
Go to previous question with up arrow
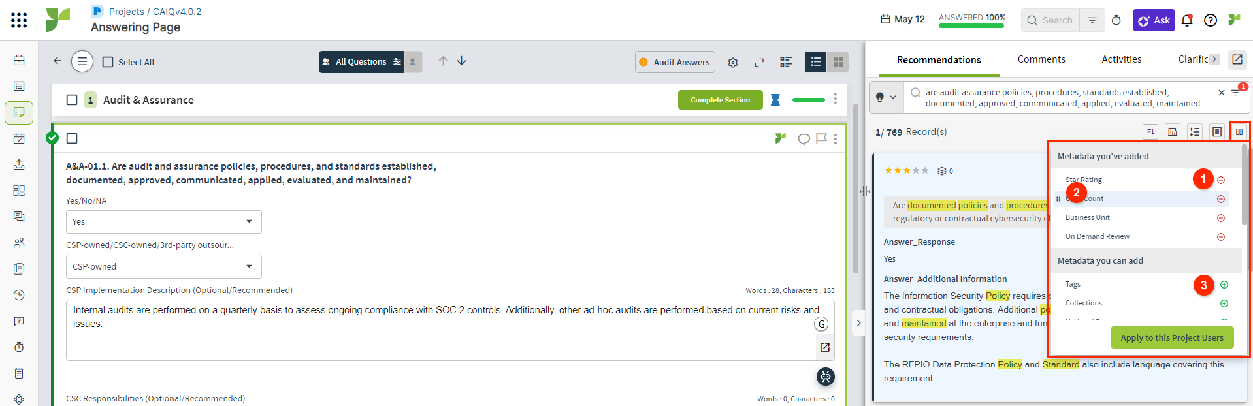pos(443,61)
